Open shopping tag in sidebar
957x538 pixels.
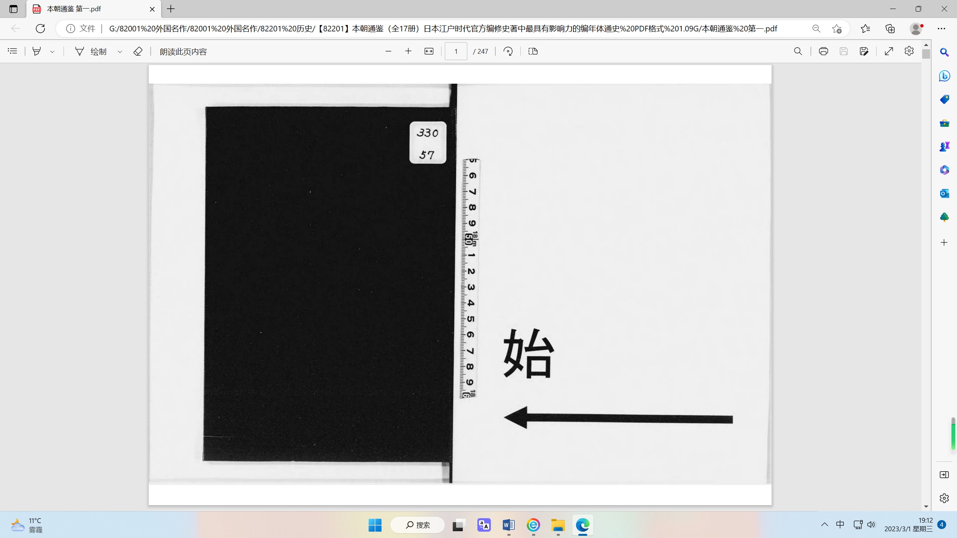point(944,99)
